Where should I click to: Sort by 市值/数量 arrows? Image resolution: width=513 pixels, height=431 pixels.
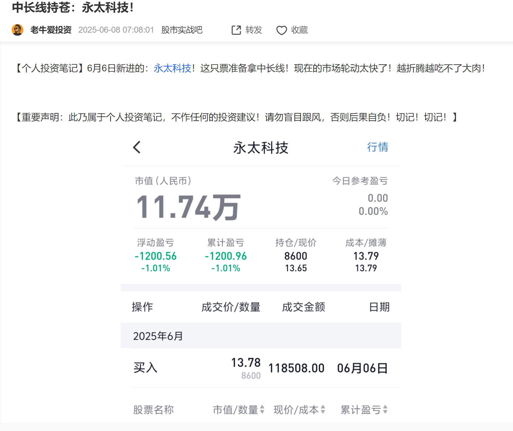click(x=262, y=409)
